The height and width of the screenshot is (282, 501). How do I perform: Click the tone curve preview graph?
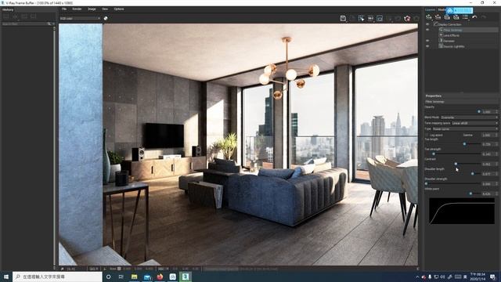[462, 211]
